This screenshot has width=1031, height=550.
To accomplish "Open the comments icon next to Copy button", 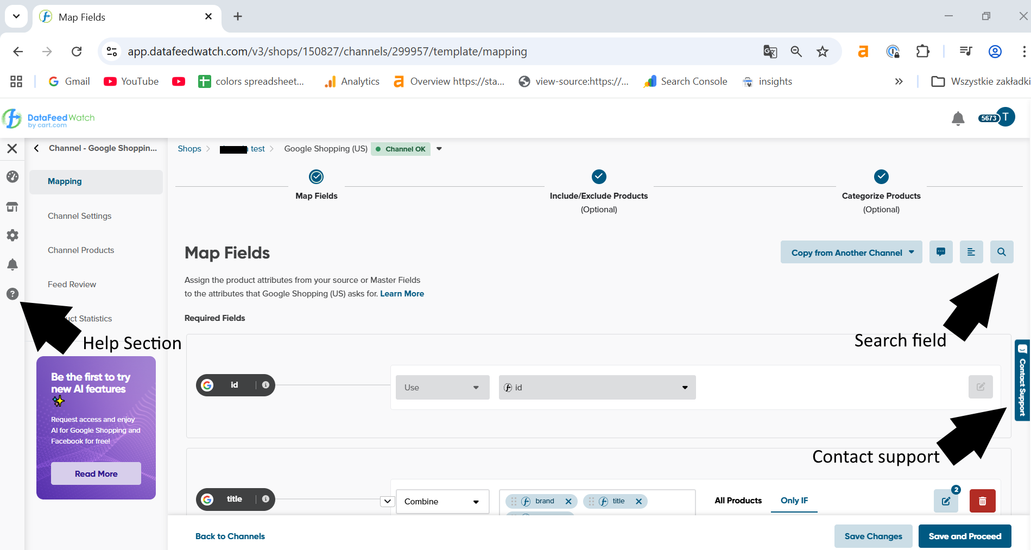I will pos(941,252).
